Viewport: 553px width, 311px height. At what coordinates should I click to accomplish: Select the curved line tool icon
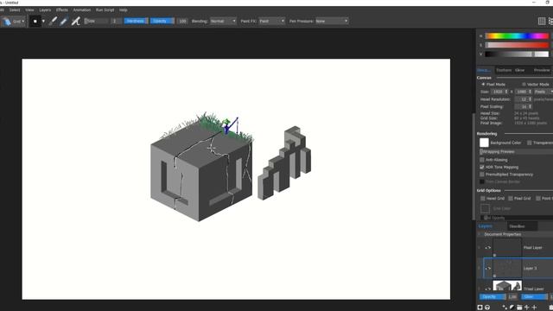75,21
